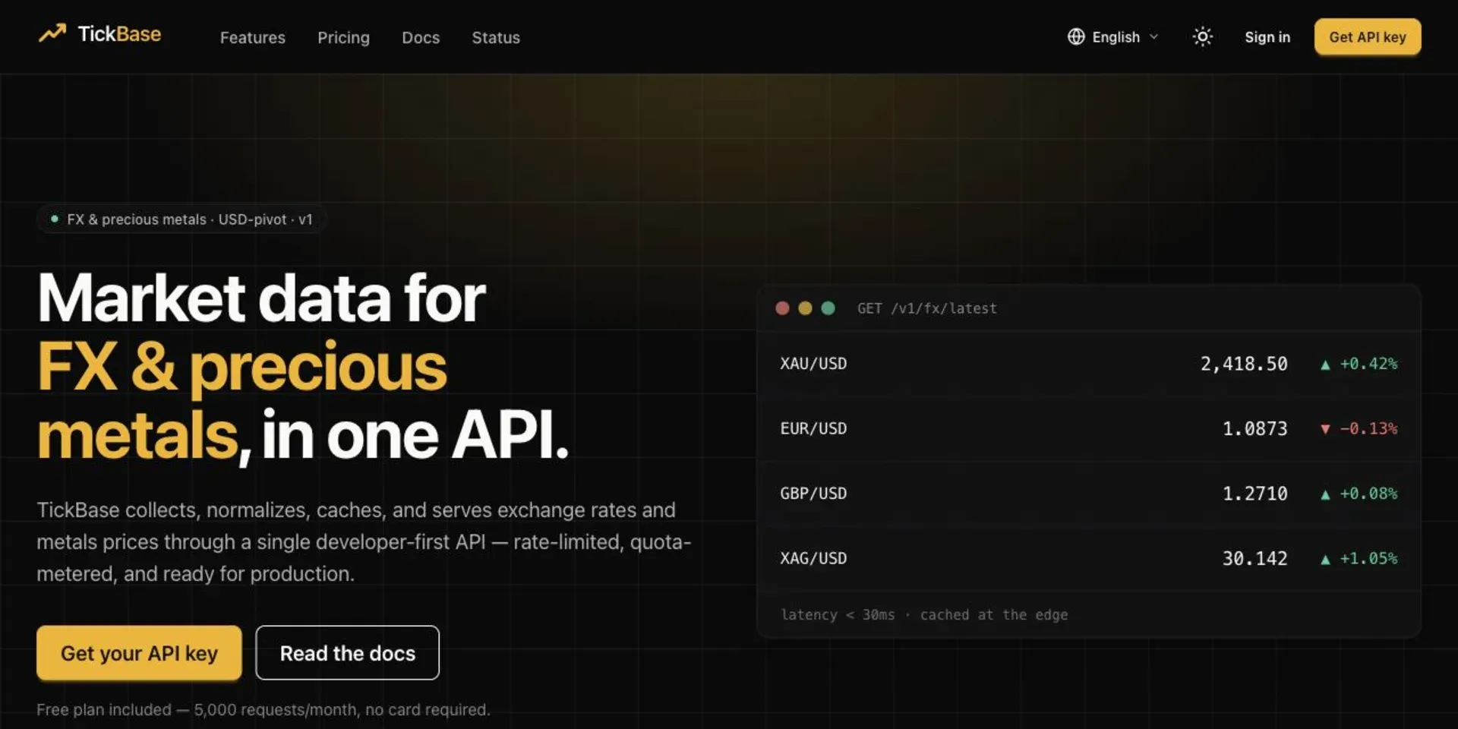
Task: Click the GET /v1/fx/latest endpoint text
Action: 927,308
